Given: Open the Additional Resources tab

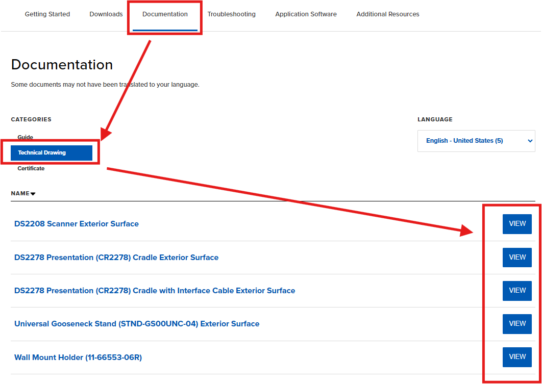Looking at the screenshot, I should click(387, 14).
